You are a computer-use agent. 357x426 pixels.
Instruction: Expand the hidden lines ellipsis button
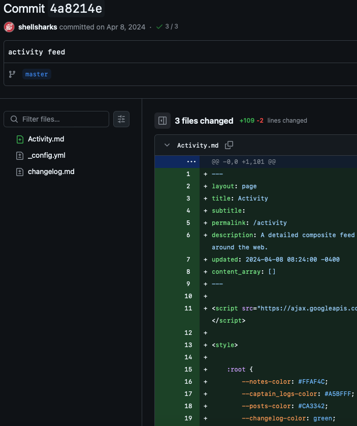(x=191, y=162)
